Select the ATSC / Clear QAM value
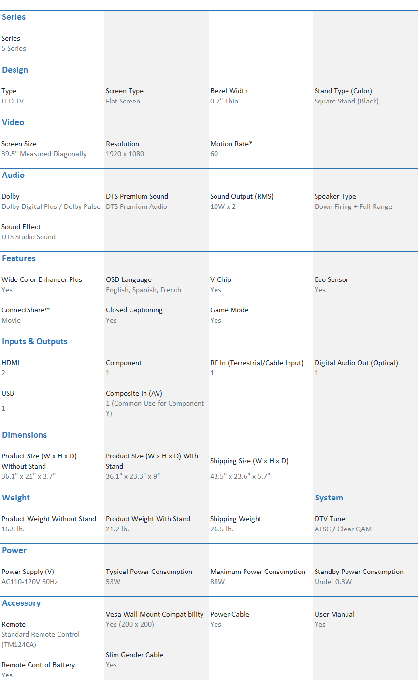Viewport: 418px width, 690px height. [343, 529]
